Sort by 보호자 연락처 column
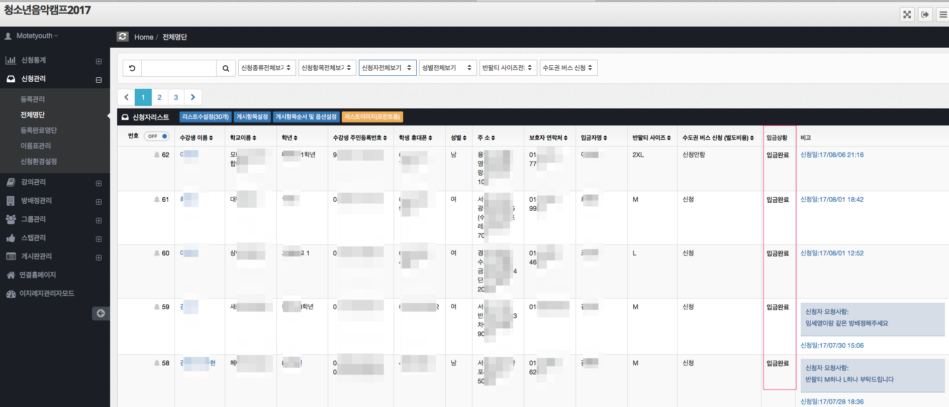949x407 pixels. point(548,138)
